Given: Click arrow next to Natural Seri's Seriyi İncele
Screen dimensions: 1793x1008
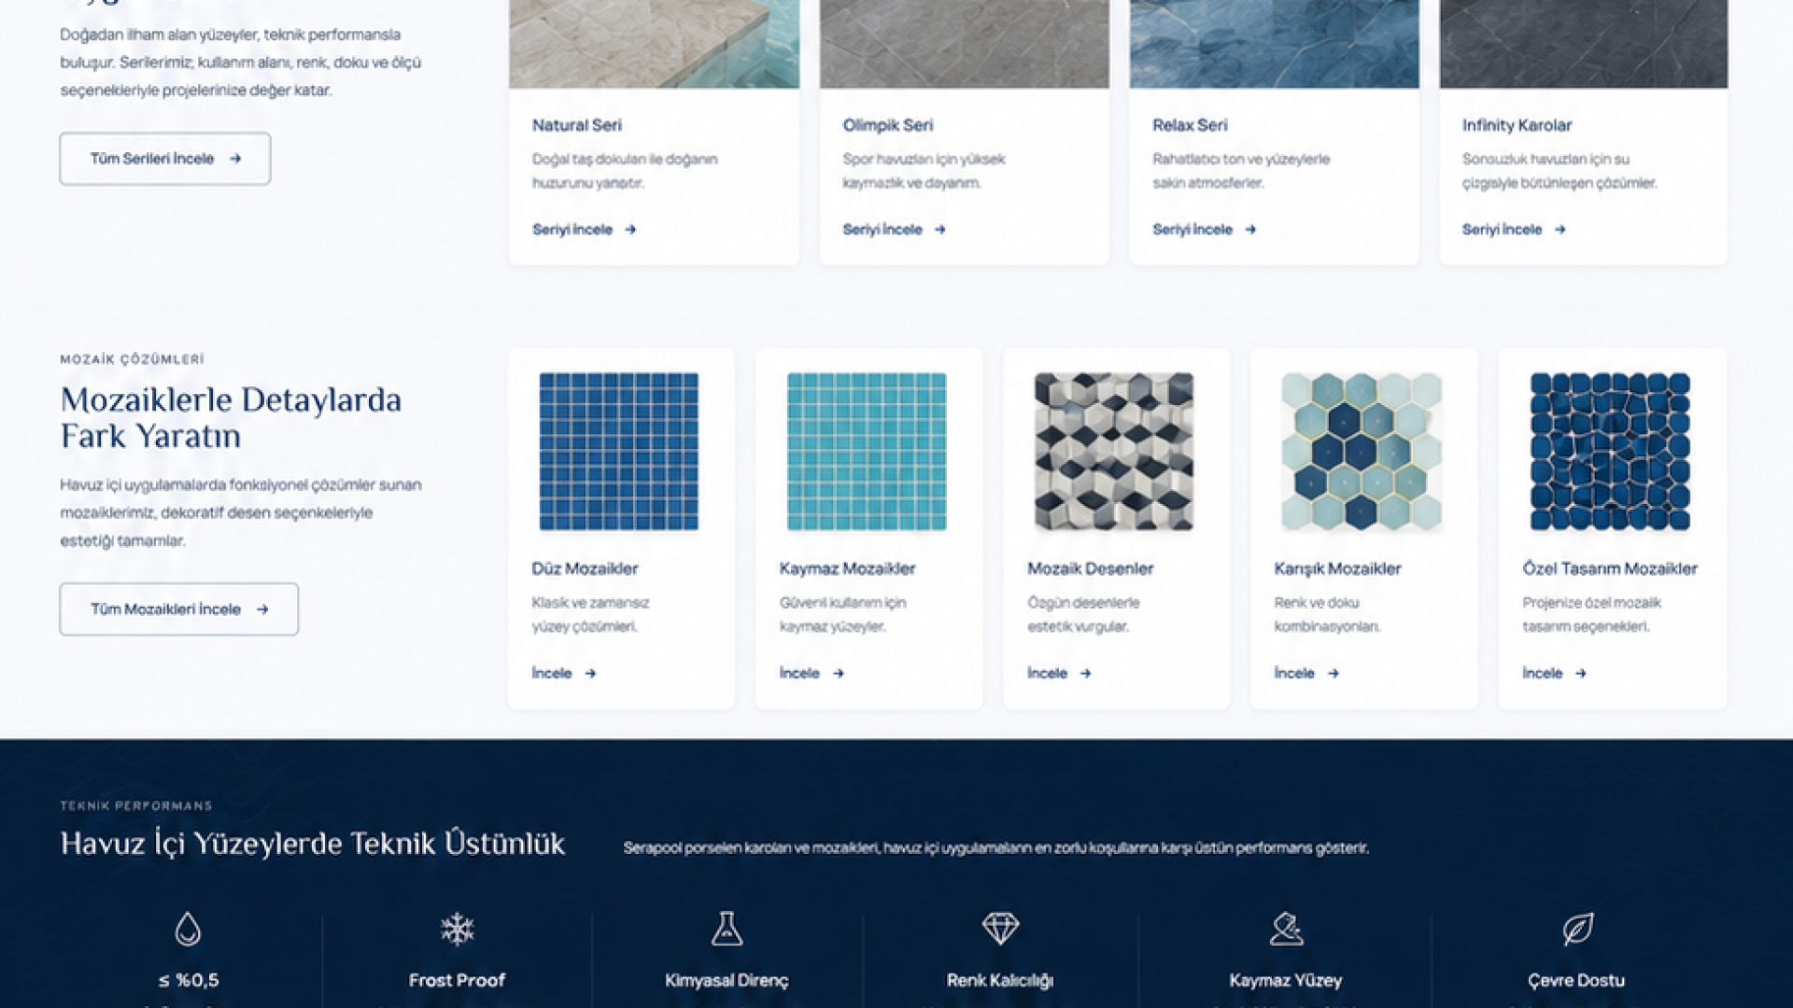Looking at the screenshot, I should pyautogui.click(x=630, y=230).
